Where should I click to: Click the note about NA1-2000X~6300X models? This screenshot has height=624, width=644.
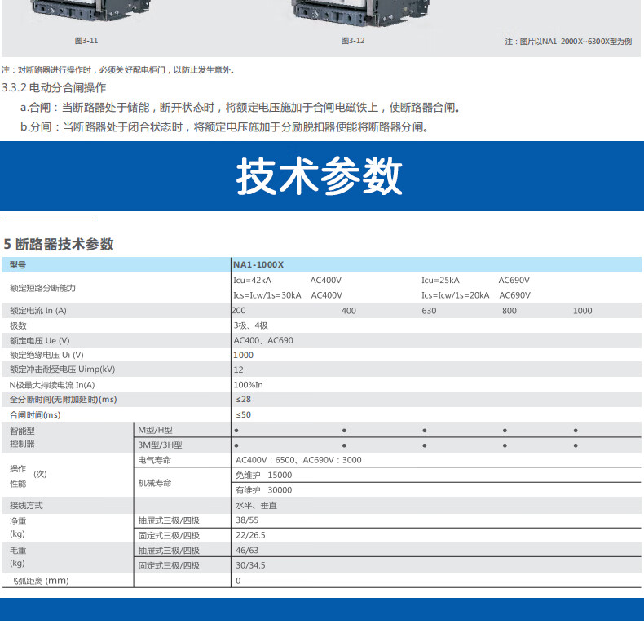(568, 41)
